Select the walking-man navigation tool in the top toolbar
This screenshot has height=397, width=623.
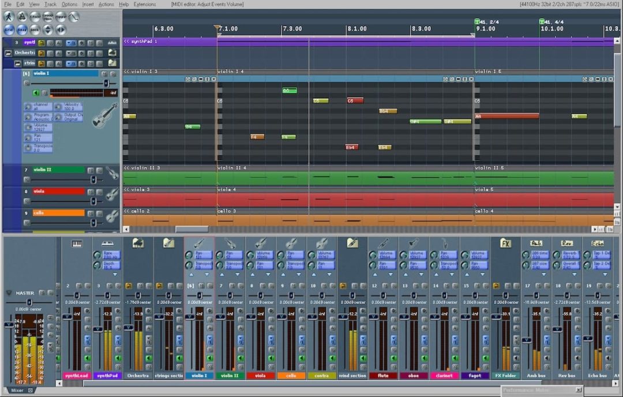click(10, 17)
